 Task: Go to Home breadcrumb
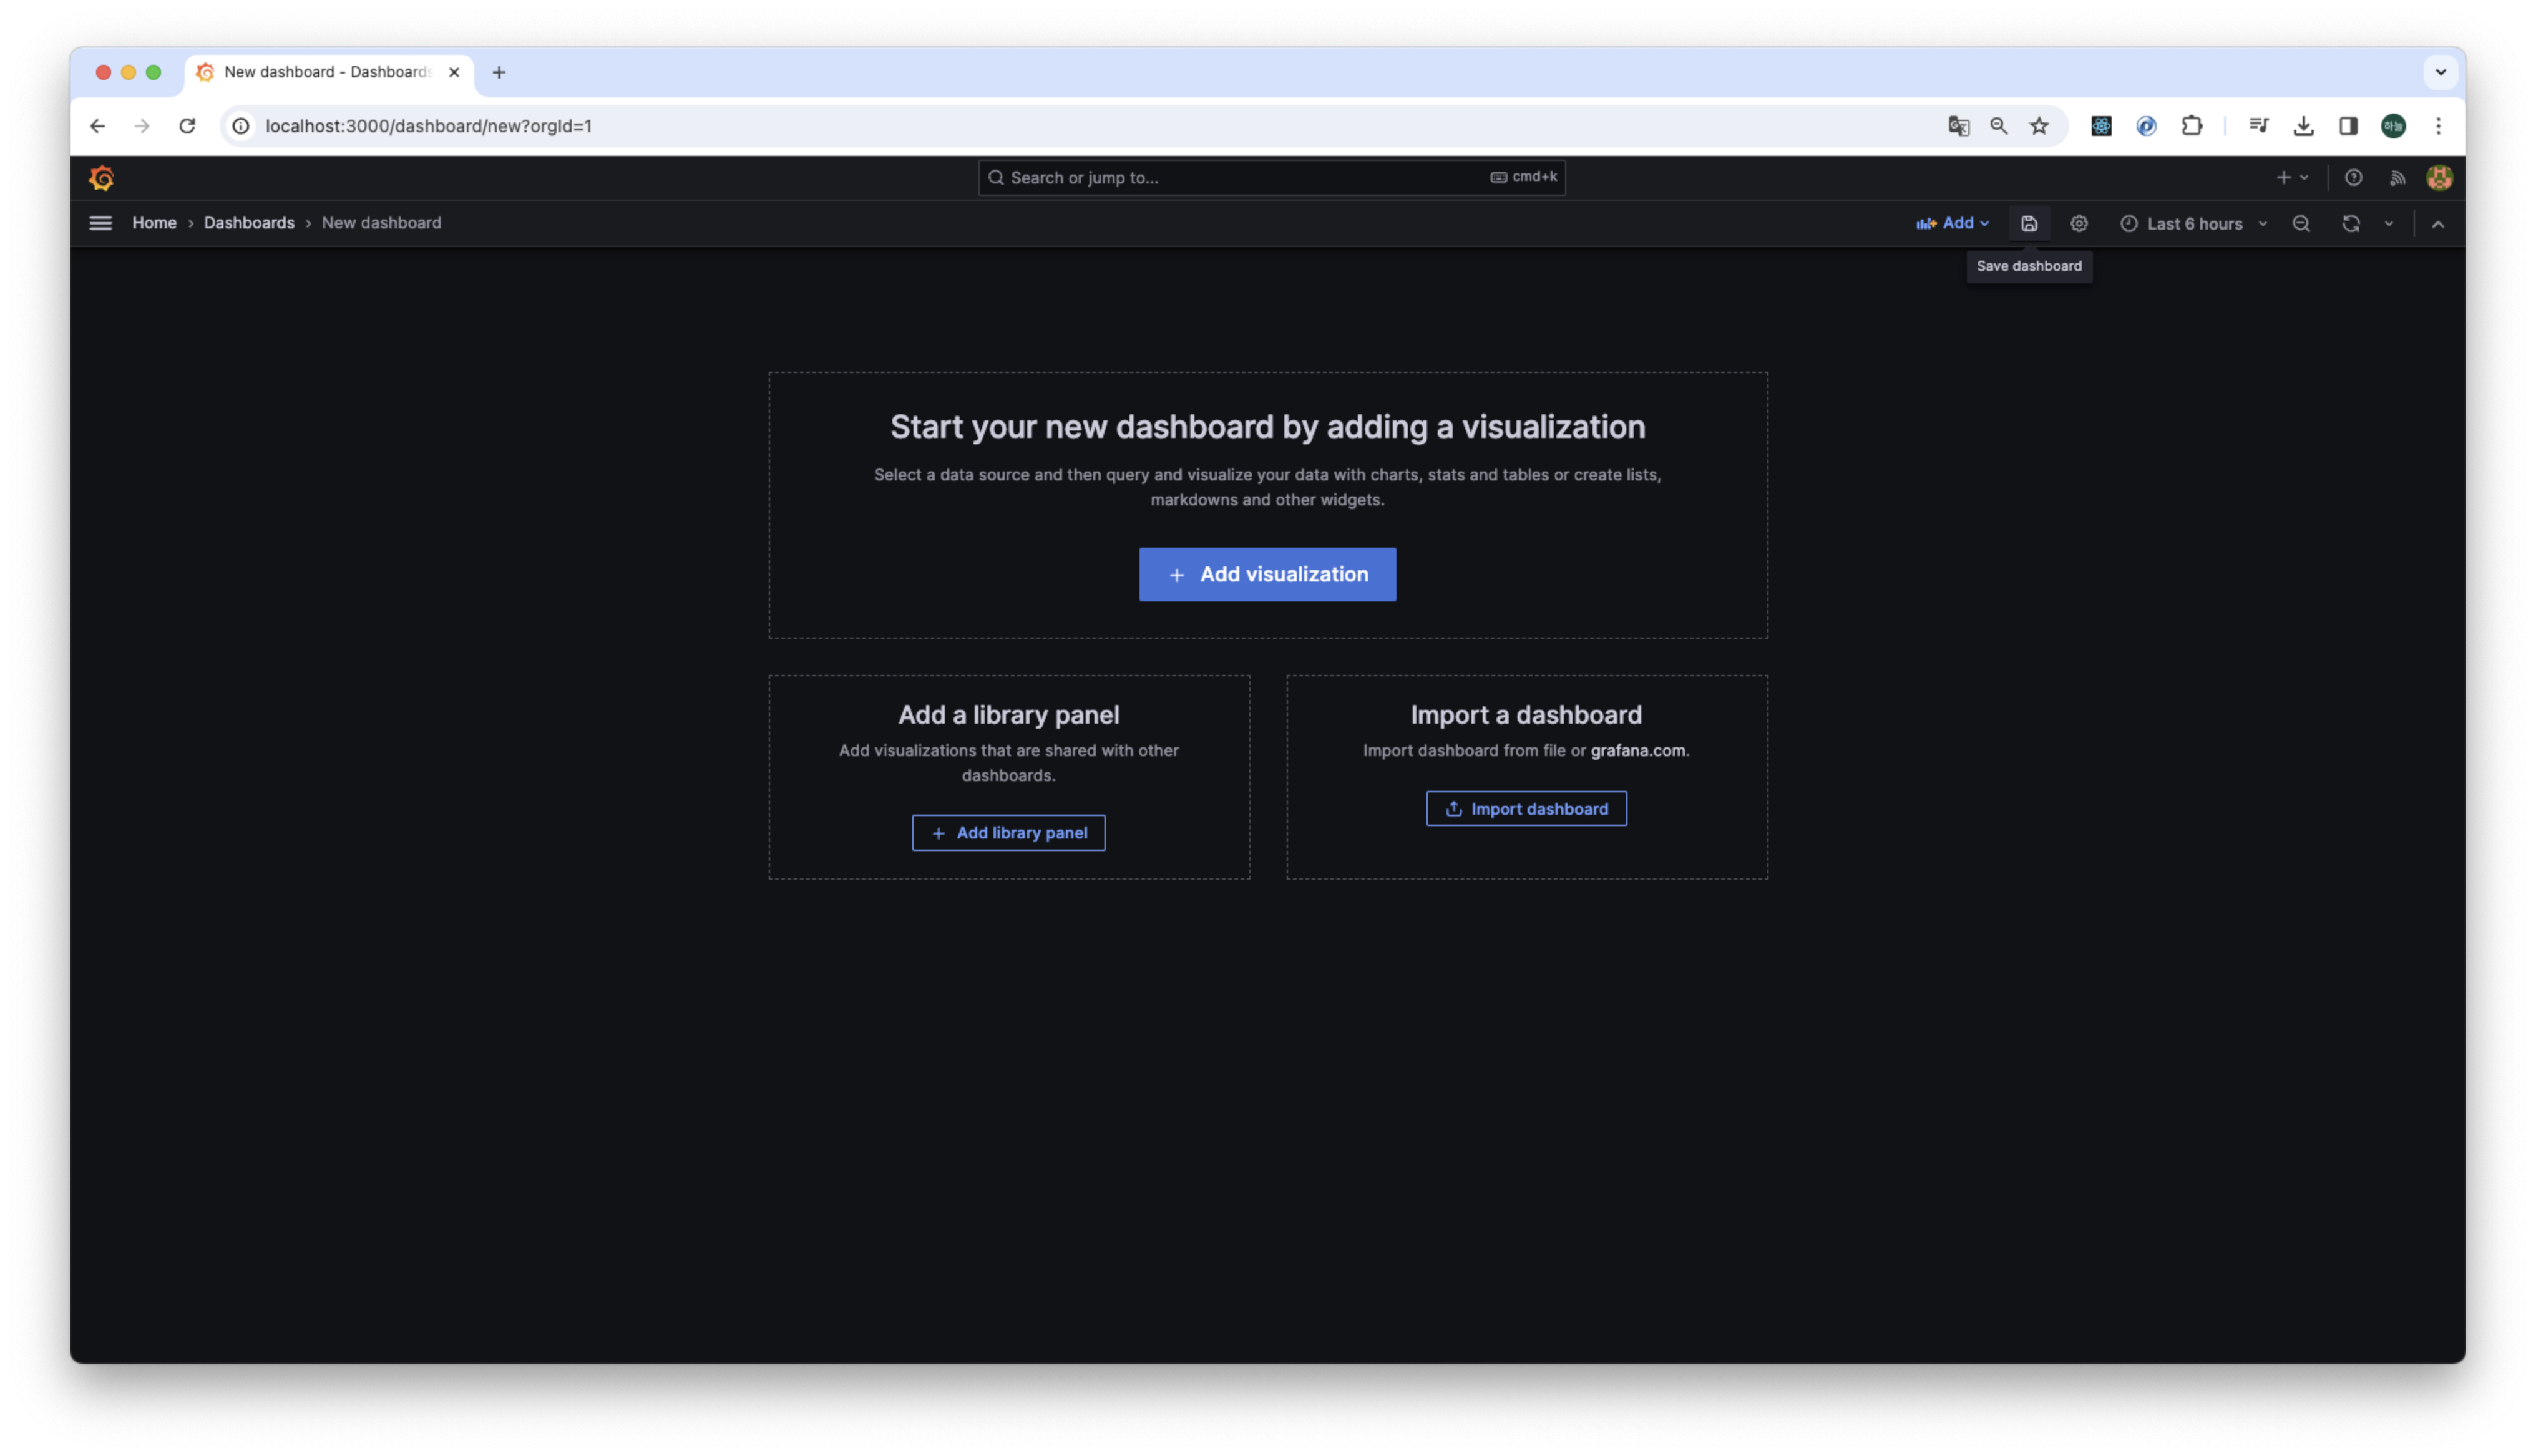point(154,223)
